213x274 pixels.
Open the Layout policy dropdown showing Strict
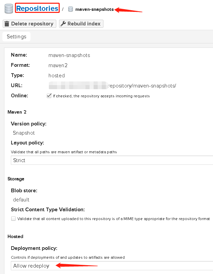click(112, 160)
